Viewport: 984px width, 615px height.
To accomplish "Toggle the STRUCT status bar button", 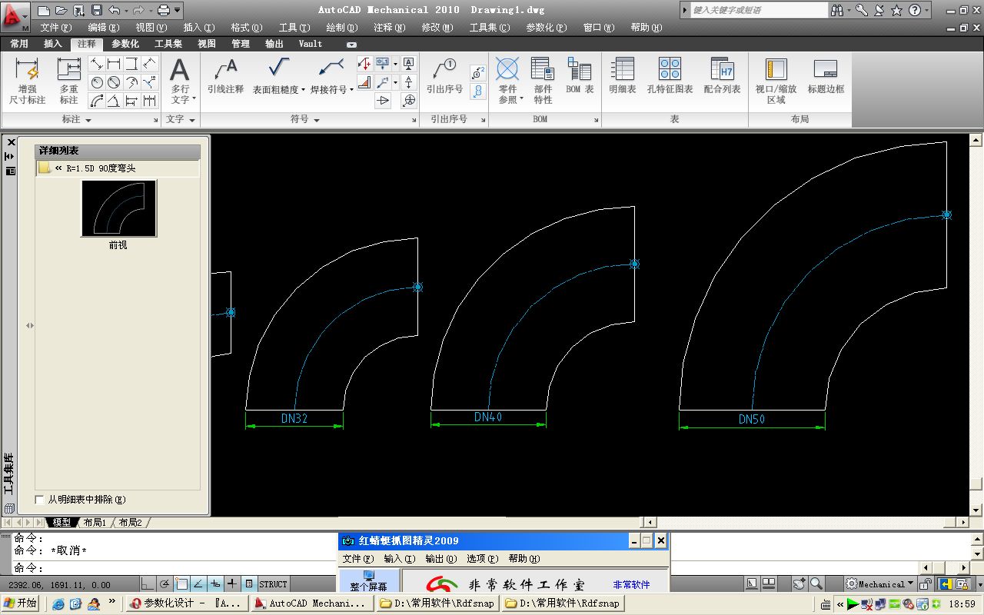I will [273, 584].
